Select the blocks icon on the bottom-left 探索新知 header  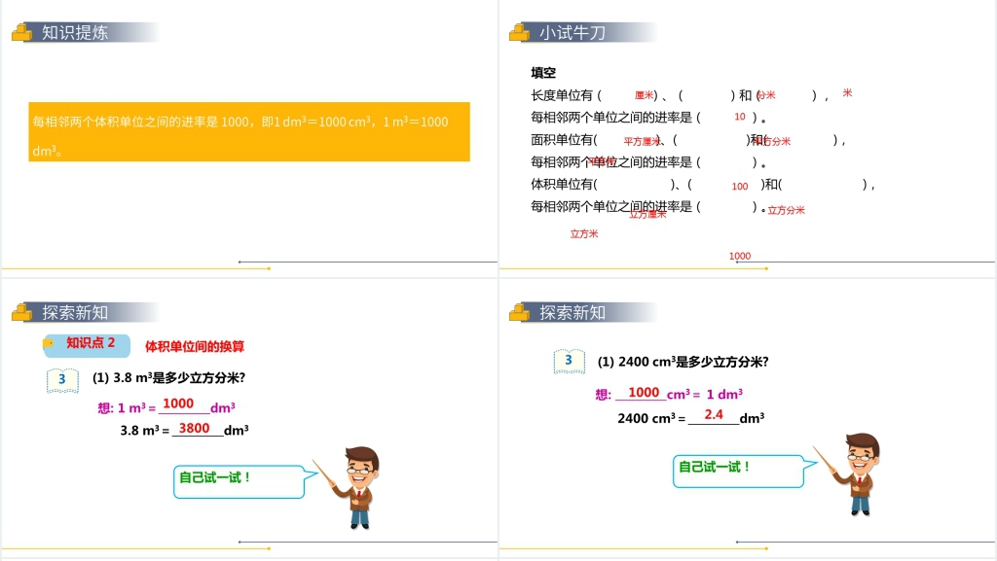[x=23, y=311]
